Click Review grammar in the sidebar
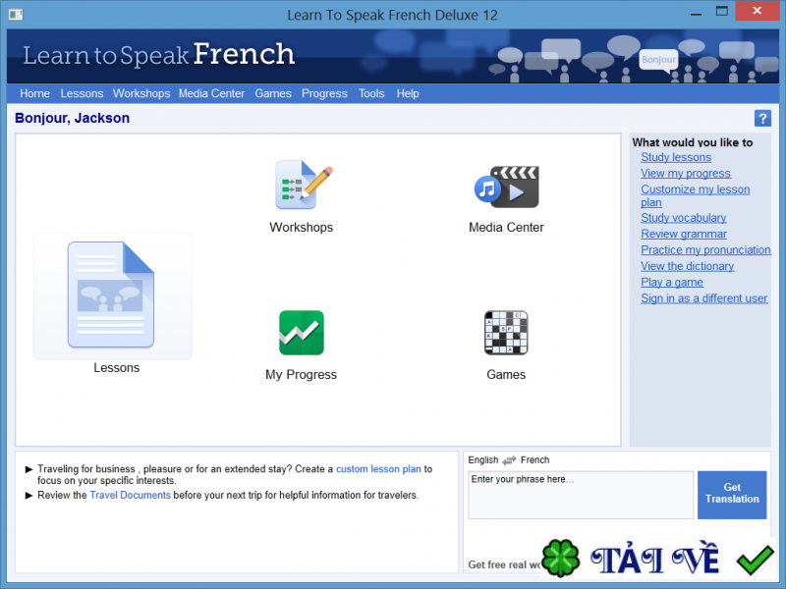The height and width of the screenshot is (589, 786). pos(684,234)
